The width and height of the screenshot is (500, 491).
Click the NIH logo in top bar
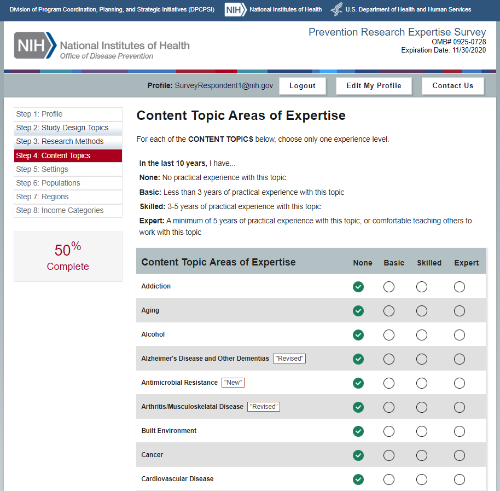[x=235, y=10]
